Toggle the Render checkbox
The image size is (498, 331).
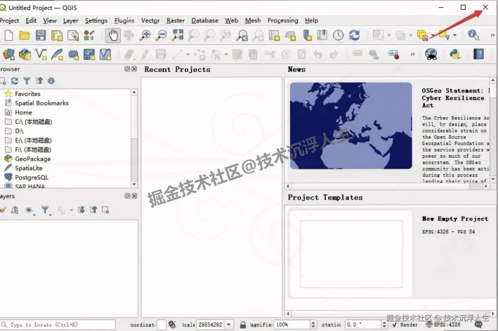[395, 325]
